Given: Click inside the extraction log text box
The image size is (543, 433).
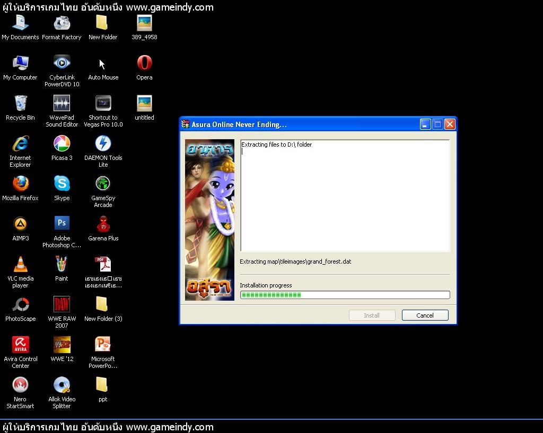Looking at the screenshot, I should [345, 195].
